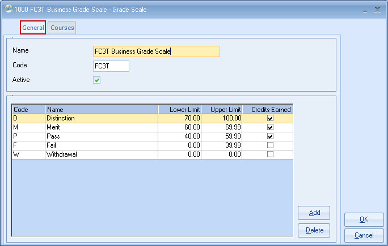Viewport: 388px width, 246px height.
Task: Click code cell F
Action: [28, 145]
